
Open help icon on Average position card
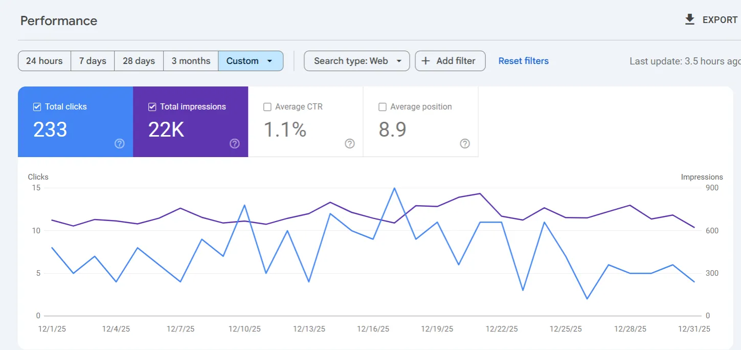(x=465, y=144)
